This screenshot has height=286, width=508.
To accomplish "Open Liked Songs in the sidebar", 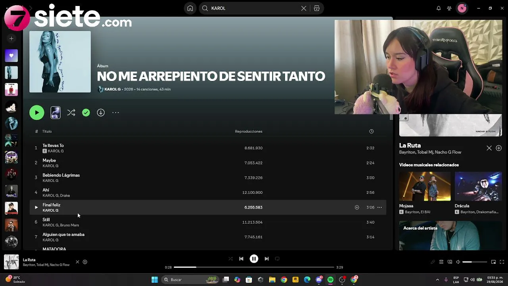I will [12, 56].
